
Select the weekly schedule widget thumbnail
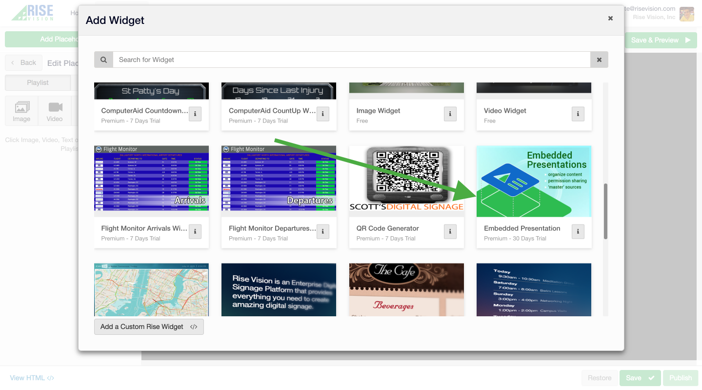point(534,290)
